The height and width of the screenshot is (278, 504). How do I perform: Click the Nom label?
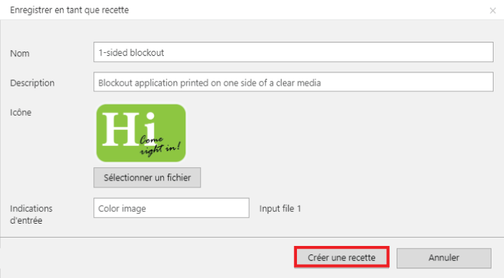coord(20,54)
